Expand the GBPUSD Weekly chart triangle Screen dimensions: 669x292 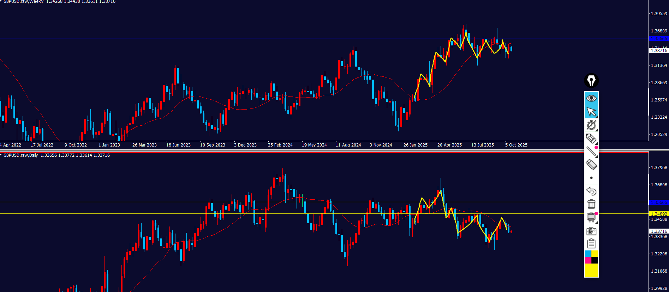1,1
